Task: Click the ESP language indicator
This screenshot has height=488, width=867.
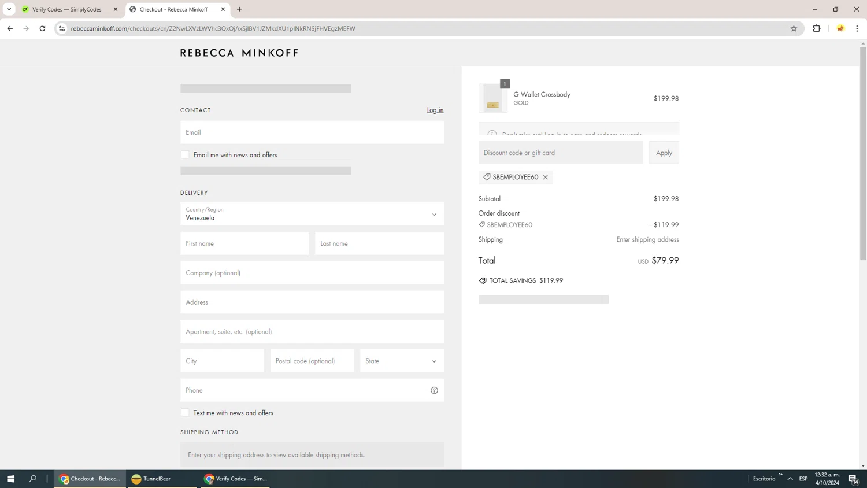Action: (803, 479)
